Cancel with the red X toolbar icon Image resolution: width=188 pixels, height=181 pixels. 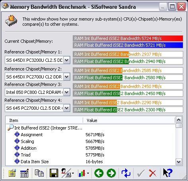coord(153,173)
